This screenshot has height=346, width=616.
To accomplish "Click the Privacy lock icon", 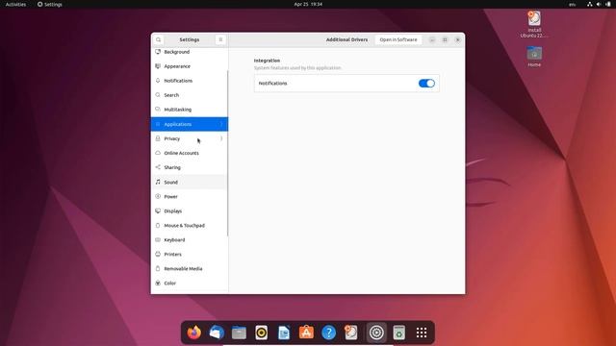I will pyautogui.click(x=158, y=138).
